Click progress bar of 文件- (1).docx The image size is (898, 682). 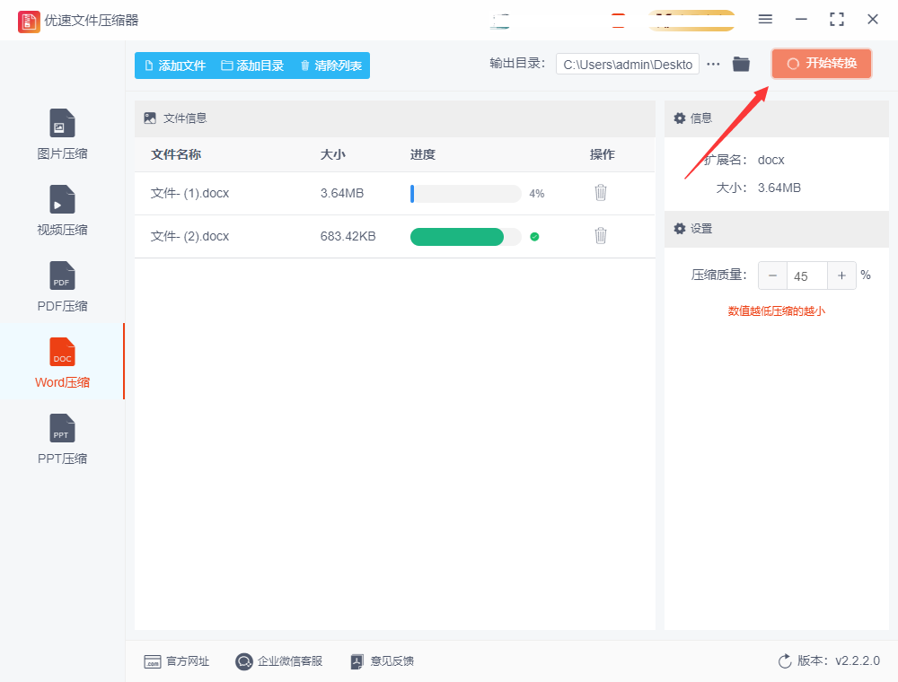coord(465,194)
